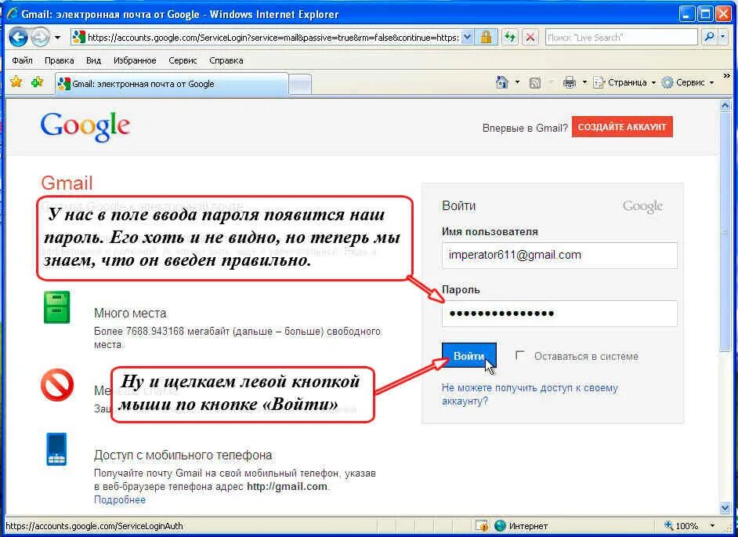This screenshot has width=738, height=537.
Task: Open the http://gmail.com address link
Action: click(x=287, y=487)
